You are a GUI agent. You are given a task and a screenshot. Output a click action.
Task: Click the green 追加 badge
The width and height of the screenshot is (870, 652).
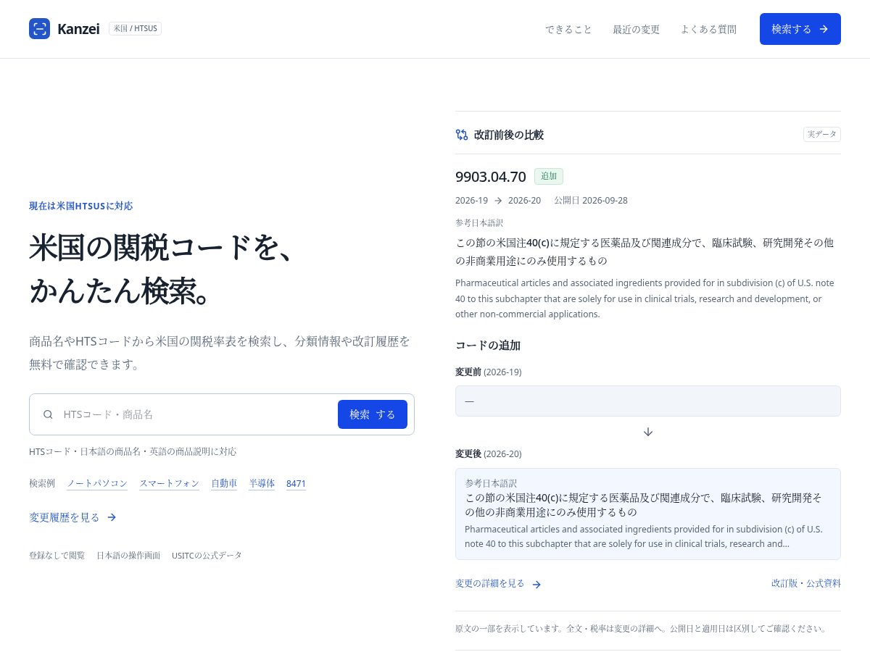click(549, 176)
